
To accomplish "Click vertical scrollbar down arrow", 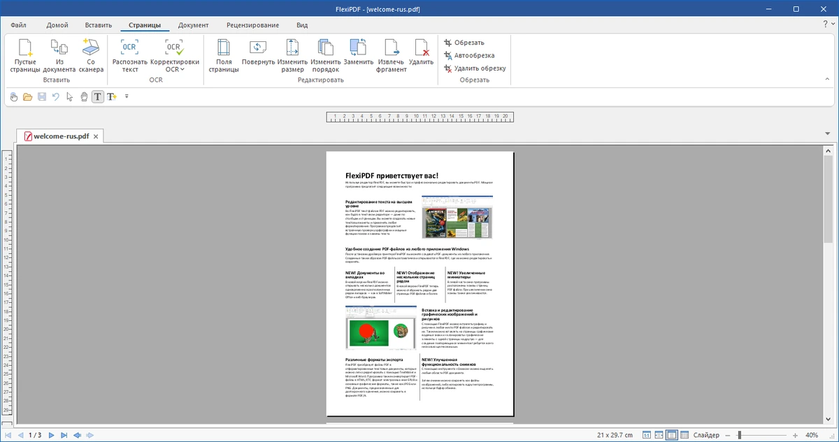I will pyautogui.click(x=829, y=419).
